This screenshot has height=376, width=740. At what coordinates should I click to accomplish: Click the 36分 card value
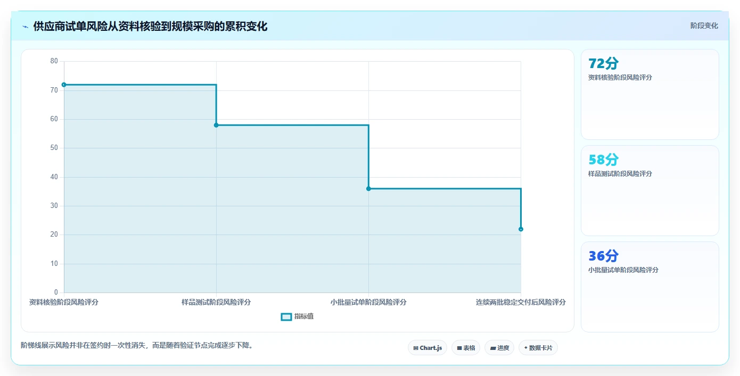[x=604, y=256]
